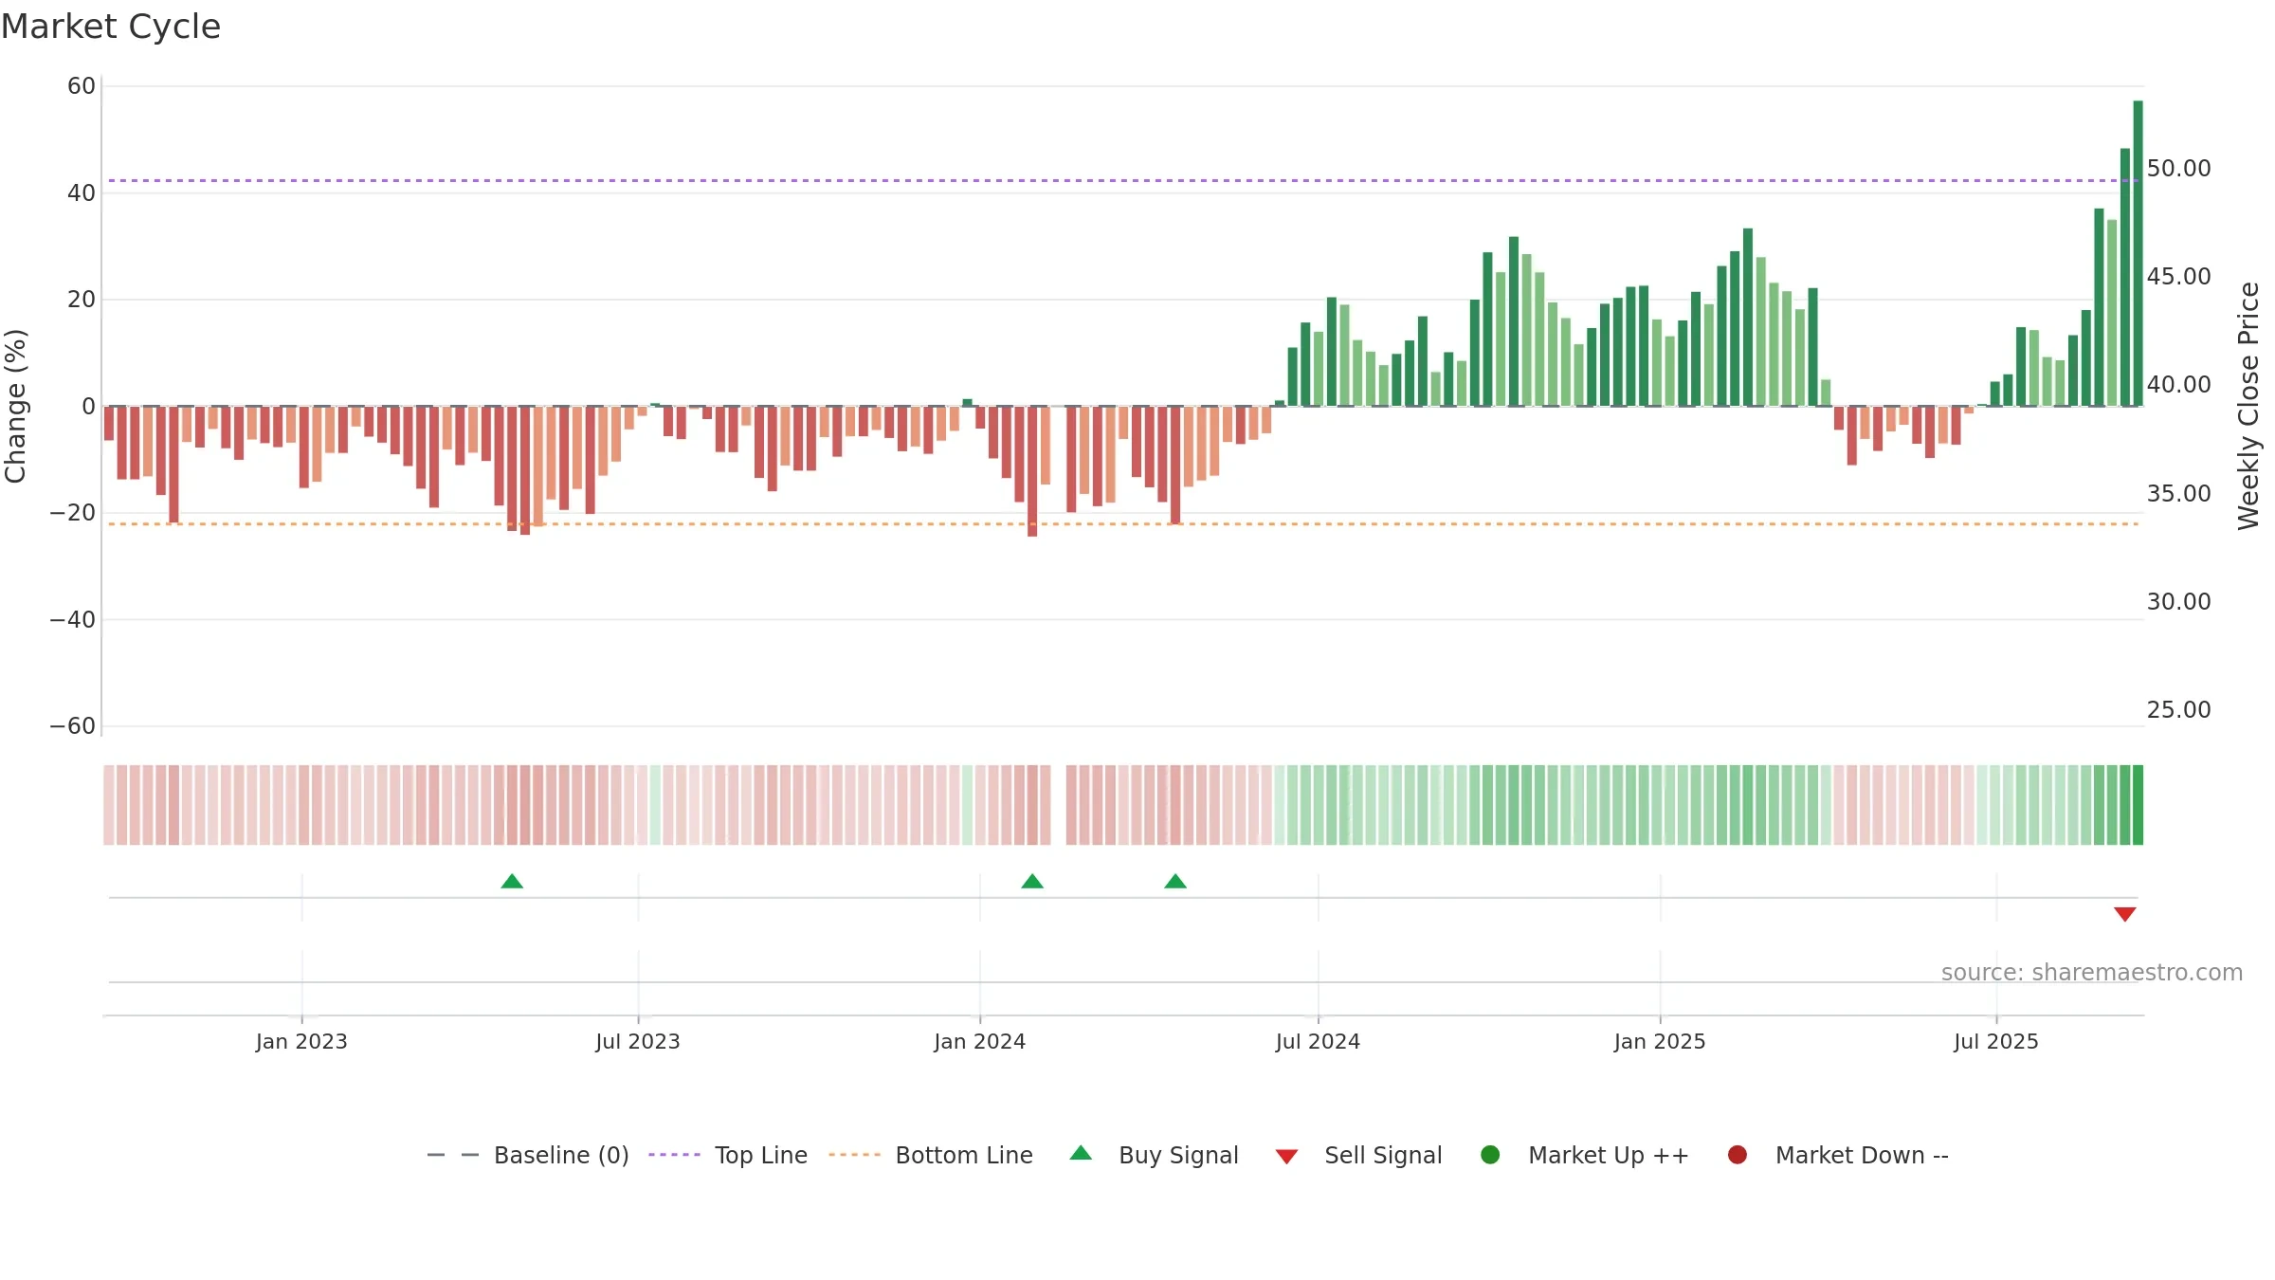
Task: Click the orange dotted Bottom Line sample in legend
Action: pos(854,1155)
